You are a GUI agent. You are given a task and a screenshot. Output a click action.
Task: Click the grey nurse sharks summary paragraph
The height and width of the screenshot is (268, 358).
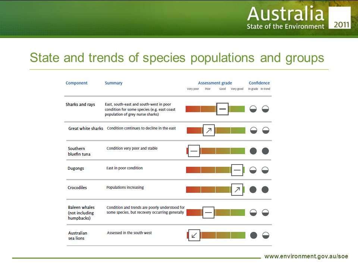(x=140, y=109)
